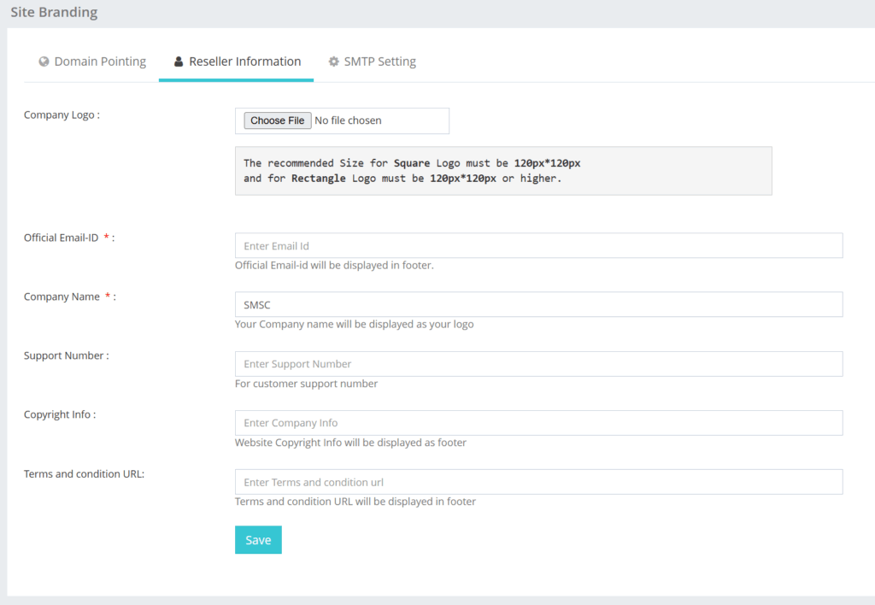This screenshot has height=605, width=875.
Task: Click the gear icon beside SMTP Setting
Action: tap(334, 62)
